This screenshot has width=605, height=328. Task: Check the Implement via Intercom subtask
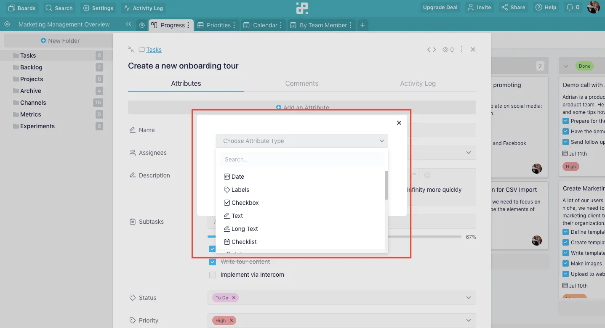213,275
